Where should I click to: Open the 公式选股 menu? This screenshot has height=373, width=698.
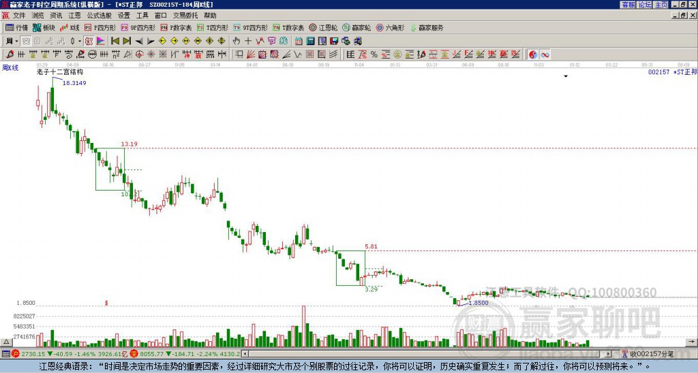[x=100, y=16]
